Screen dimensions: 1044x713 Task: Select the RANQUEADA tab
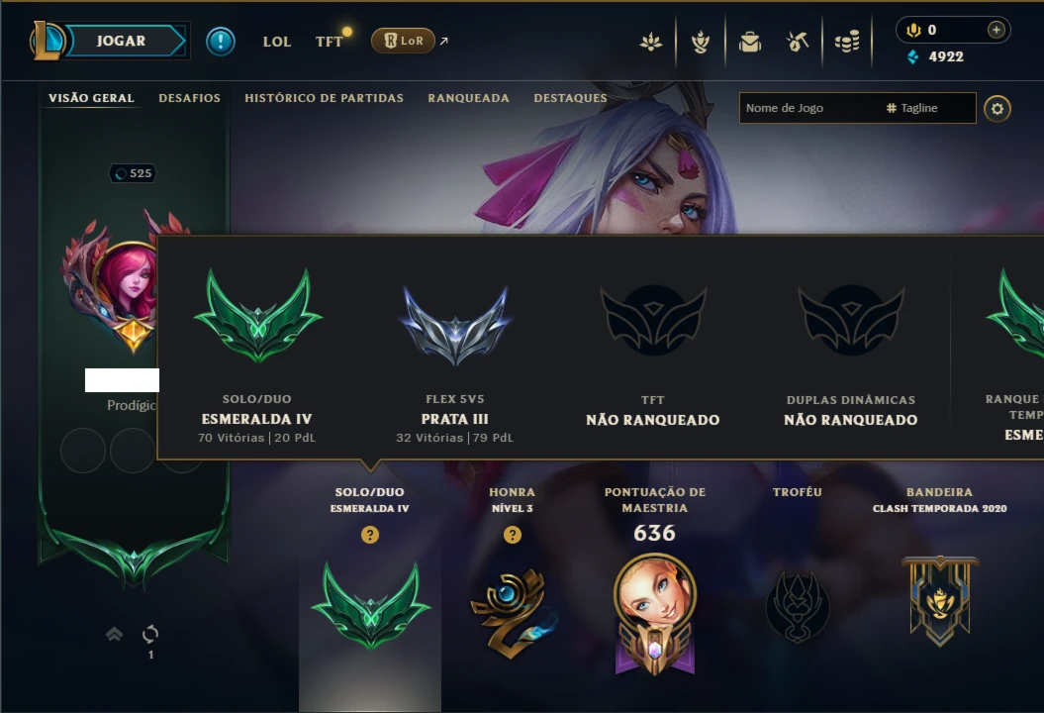(x=469, y=98)
